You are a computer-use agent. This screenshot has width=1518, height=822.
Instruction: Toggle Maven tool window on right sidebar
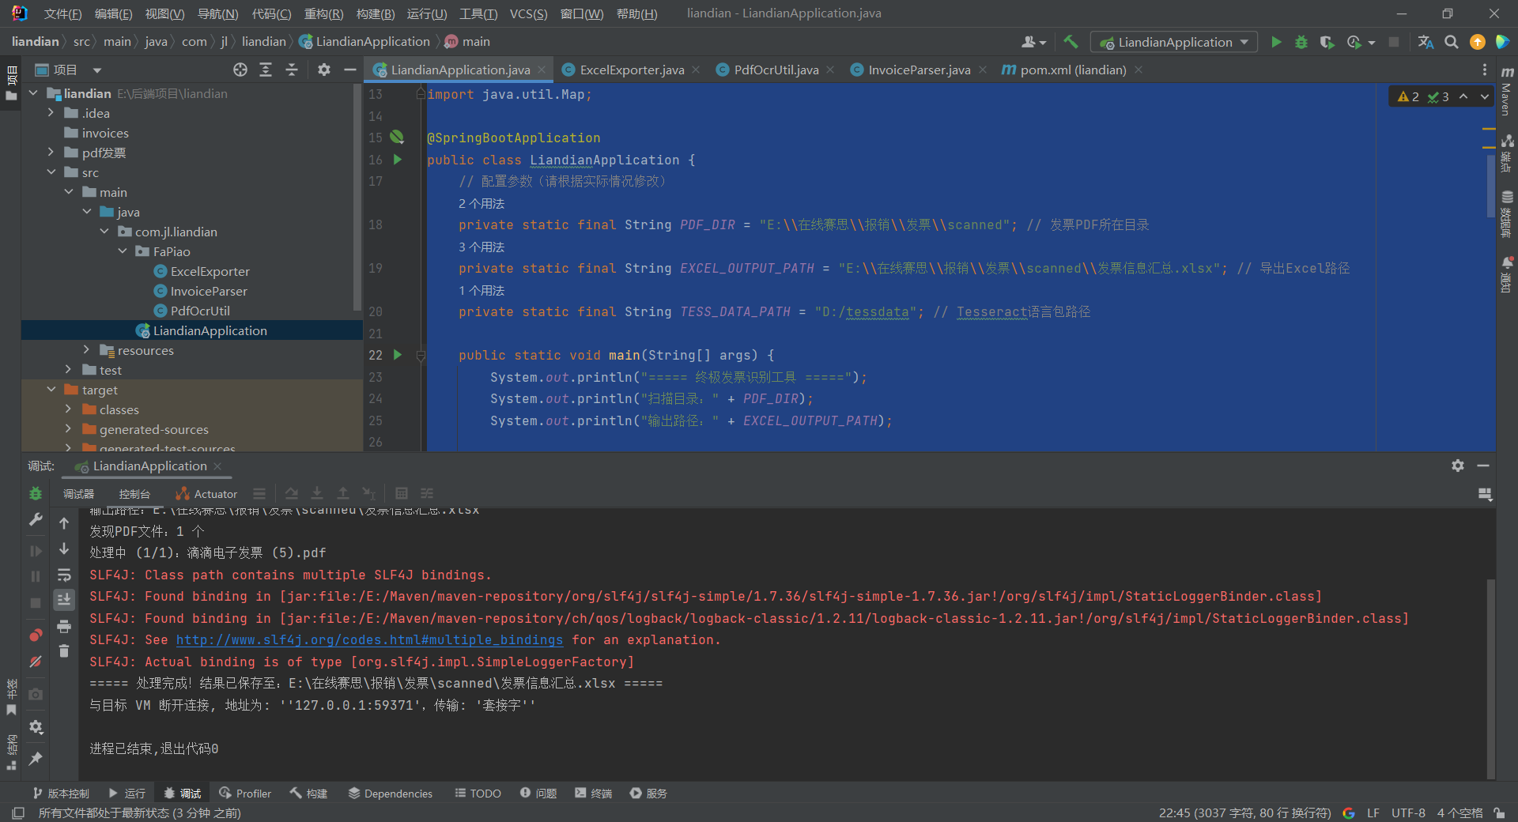pyautogui.click(x=1507, y=91)
